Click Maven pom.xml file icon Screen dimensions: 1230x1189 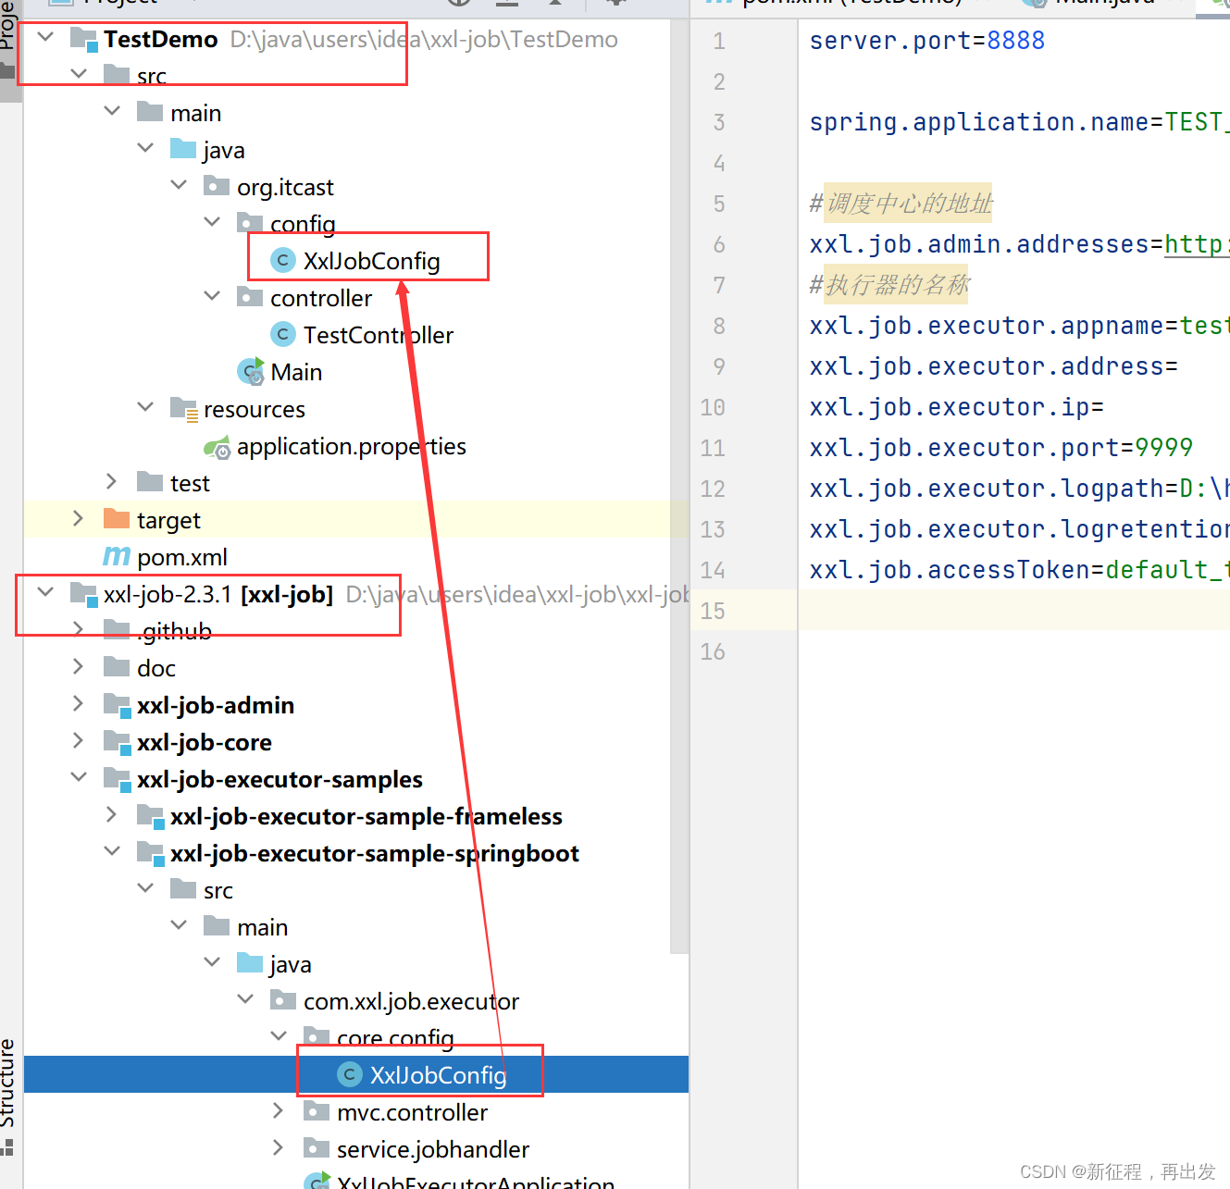[x=117, y=556]
